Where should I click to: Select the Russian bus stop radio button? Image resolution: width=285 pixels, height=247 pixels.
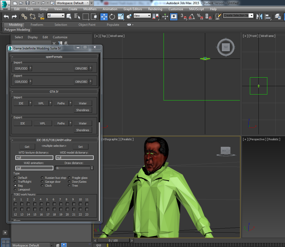[x=42, y=178]
